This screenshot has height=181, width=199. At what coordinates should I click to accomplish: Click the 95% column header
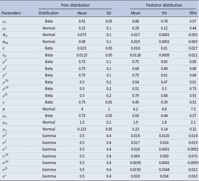[190, 13]
